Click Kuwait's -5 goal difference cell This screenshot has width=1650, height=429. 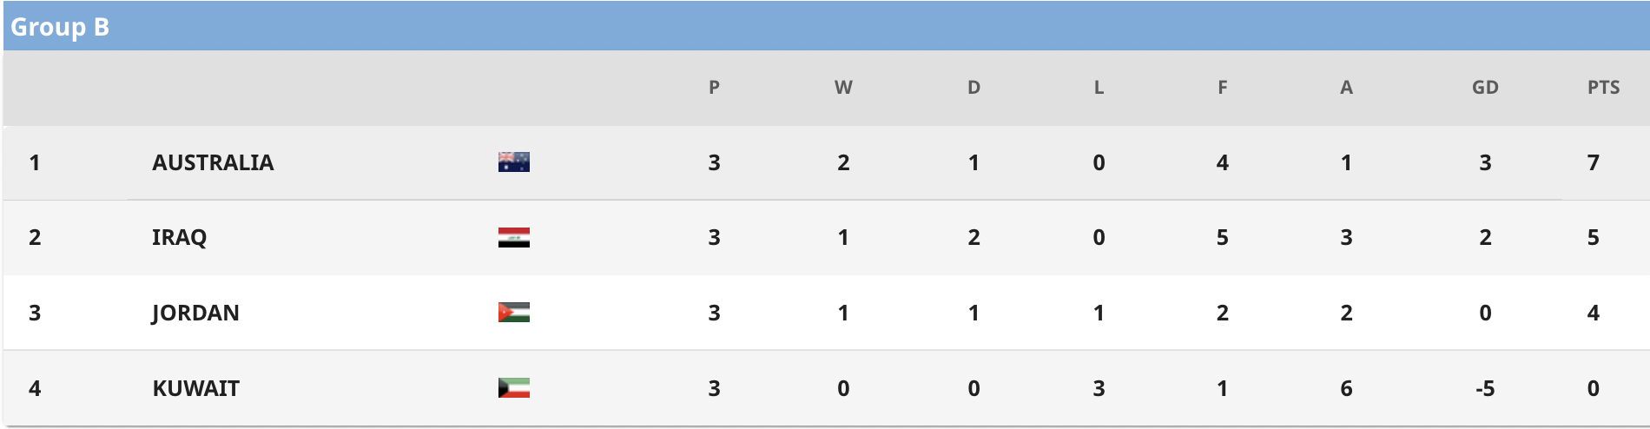1485,388
